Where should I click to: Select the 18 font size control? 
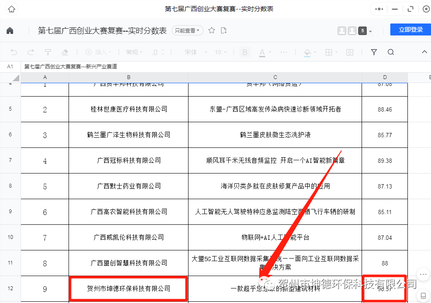point(220,52)
